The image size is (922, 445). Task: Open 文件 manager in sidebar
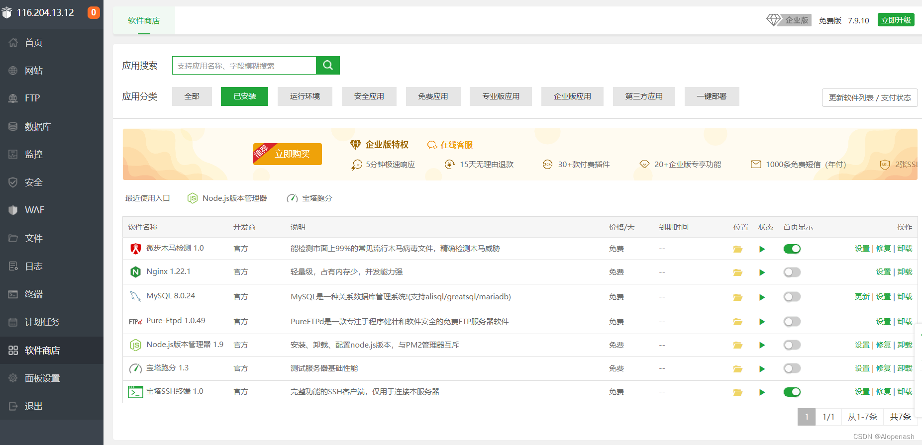tap(52, 238)
